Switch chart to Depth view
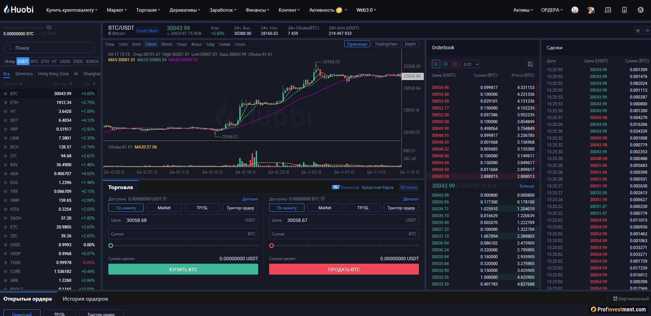 pos(410,44)
